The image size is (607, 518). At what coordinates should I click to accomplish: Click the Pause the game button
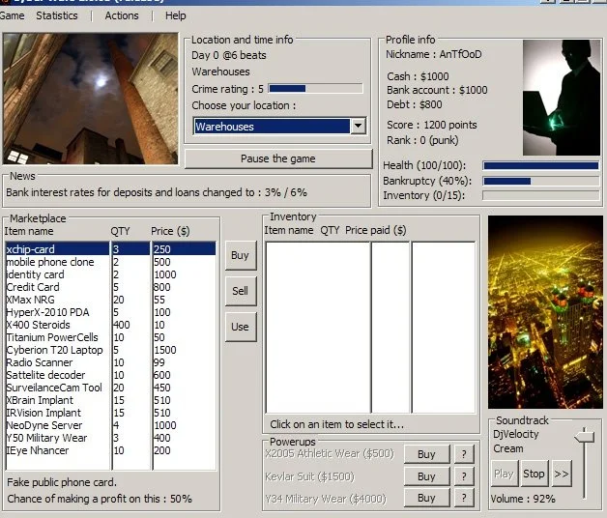[278, 158]
